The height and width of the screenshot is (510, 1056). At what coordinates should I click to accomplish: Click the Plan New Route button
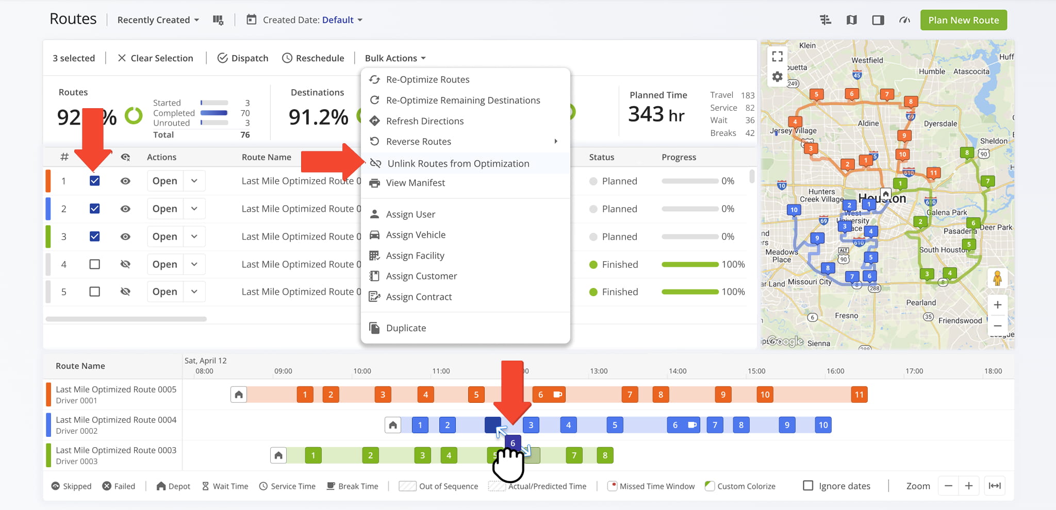click(963, 20)
